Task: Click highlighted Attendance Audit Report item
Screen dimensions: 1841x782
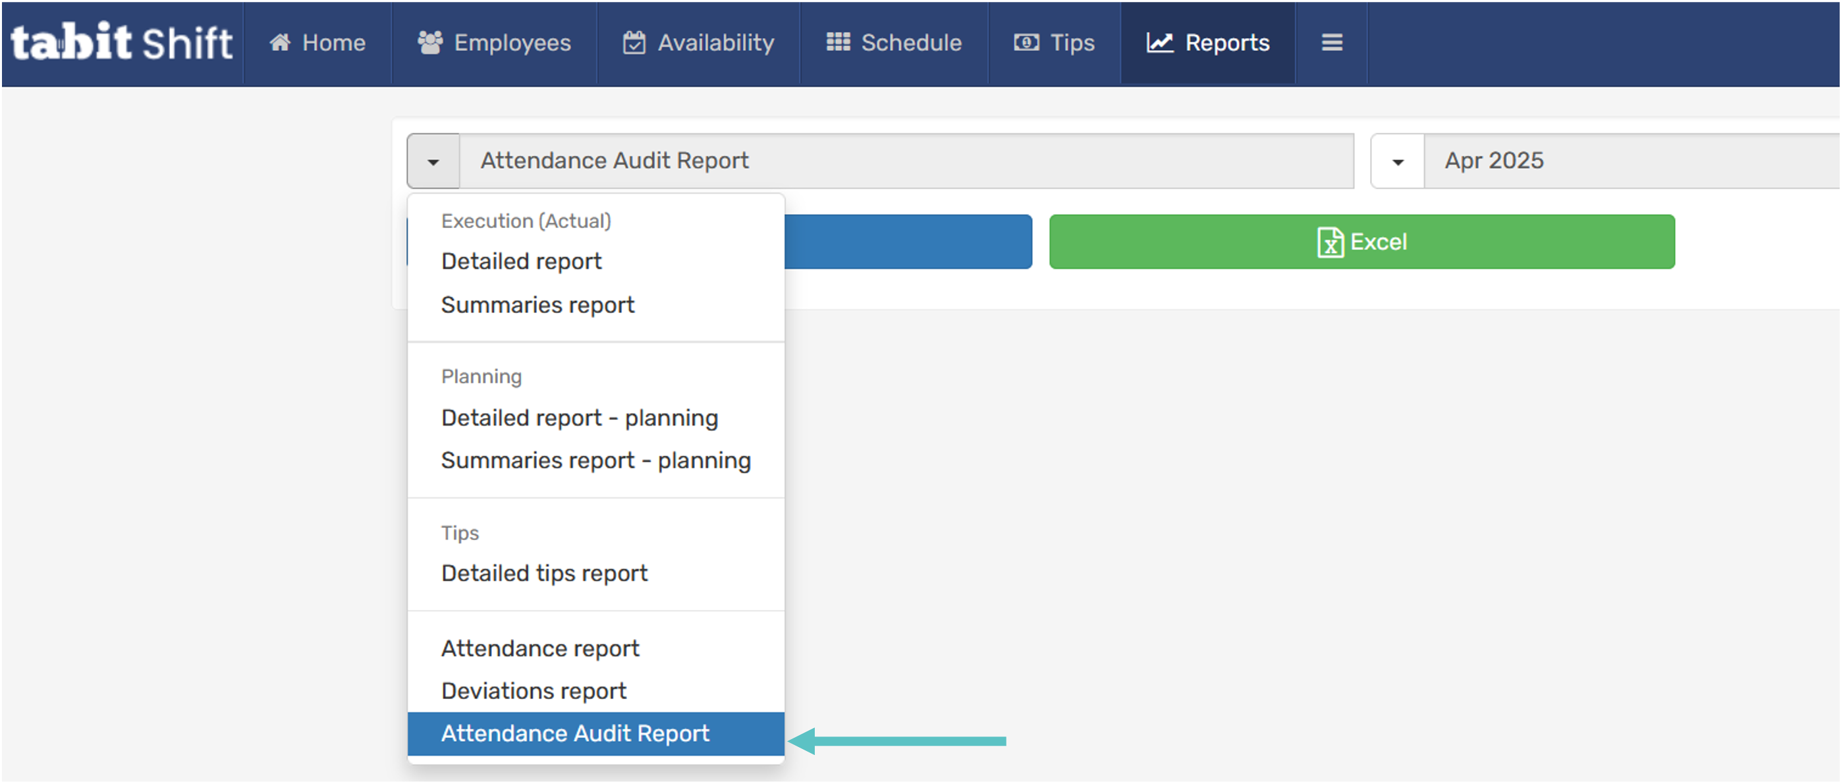Action: (574, 734)
